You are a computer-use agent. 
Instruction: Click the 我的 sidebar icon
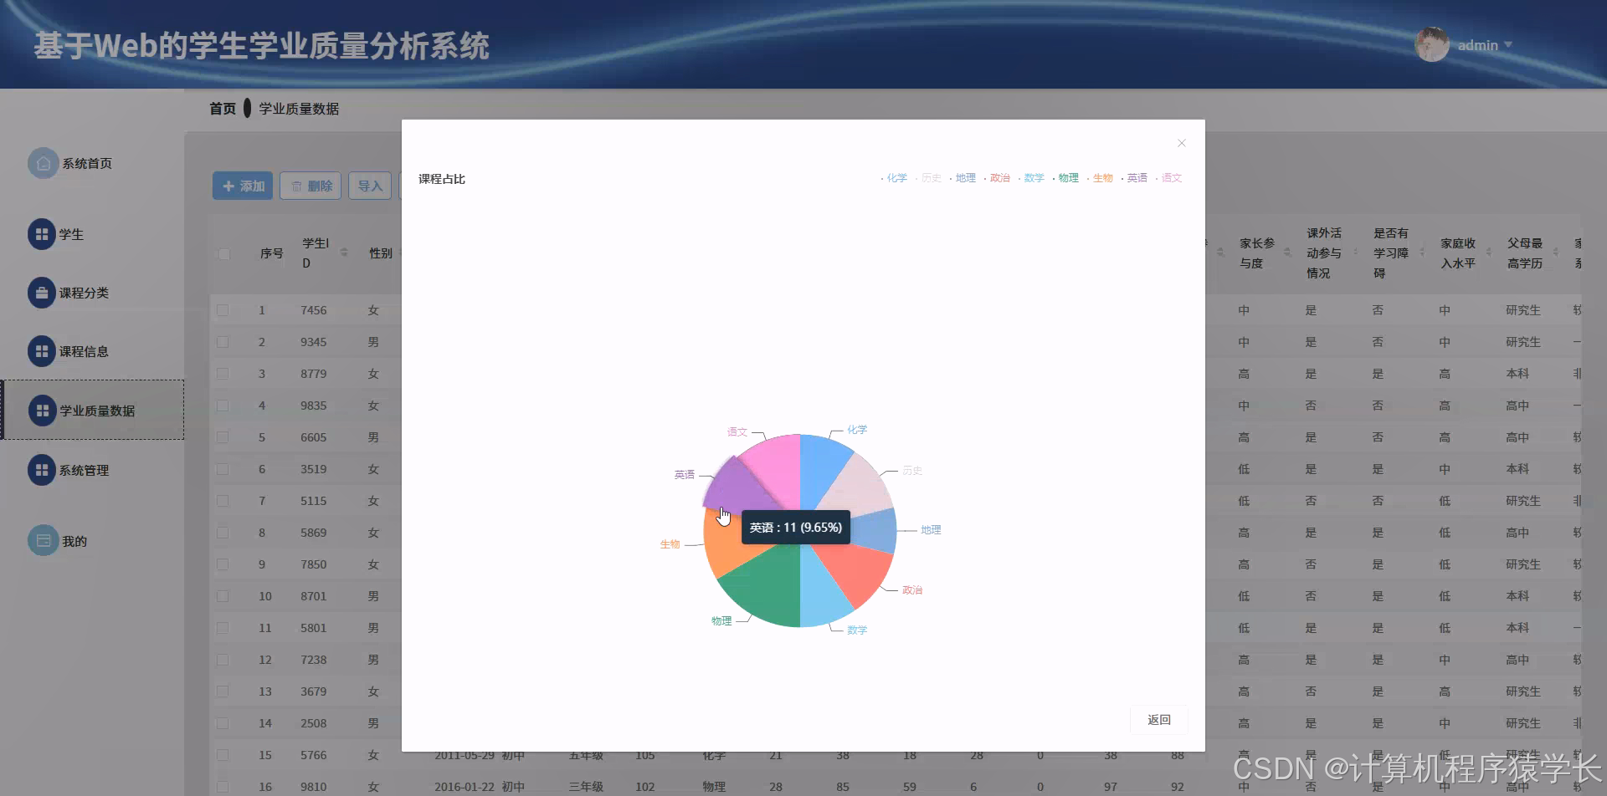point(44,540)
